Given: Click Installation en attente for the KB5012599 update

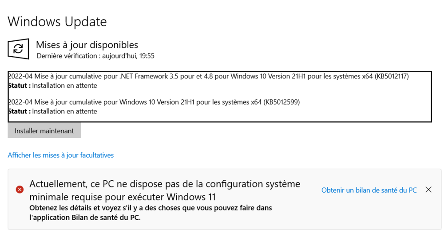Looking at the screenshot, I should pos(64,111).
